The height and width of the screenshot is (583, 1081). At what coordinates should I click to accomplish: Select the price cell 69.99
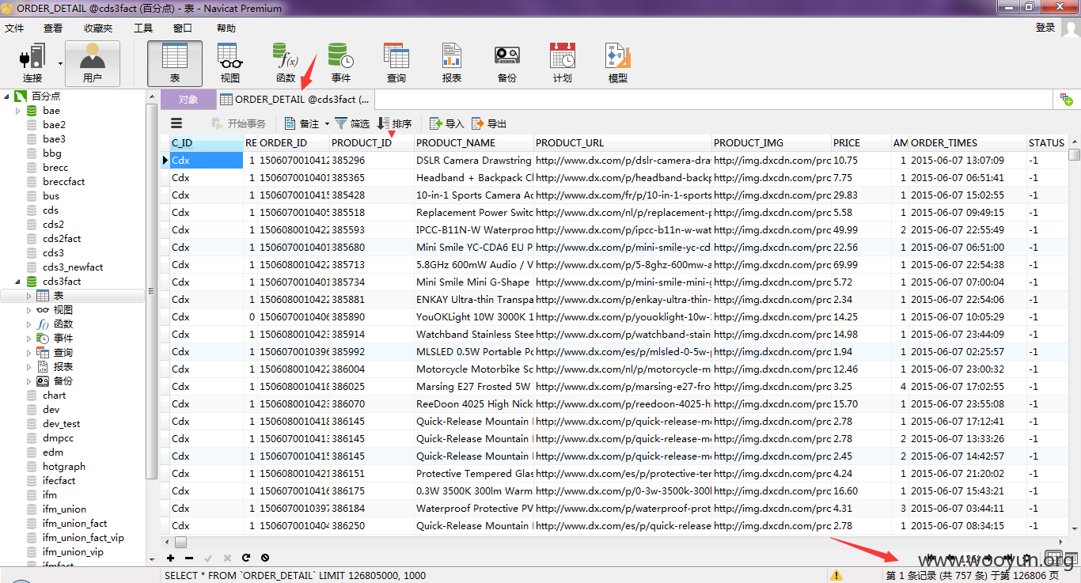pyautogui.click(x=861, y=265)
